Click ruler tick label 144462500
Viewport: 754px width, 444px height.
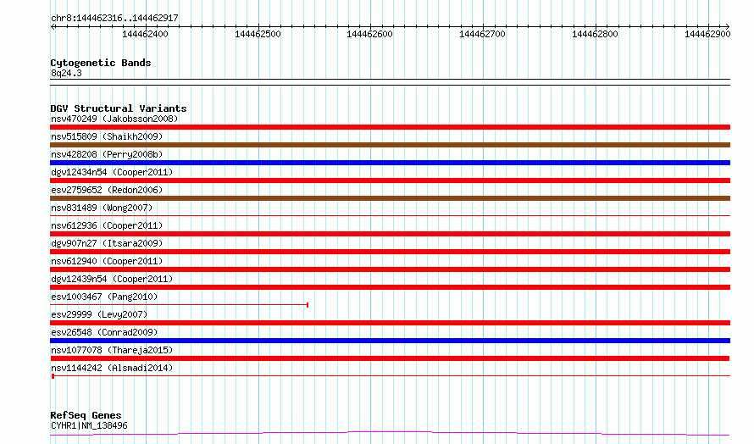tap(258, 34)
